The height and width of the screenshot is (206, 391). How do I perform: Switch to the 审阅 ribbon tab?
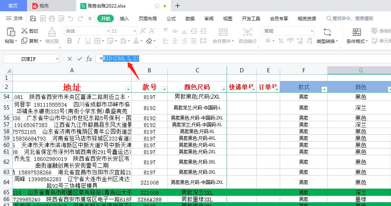tap(209, 19)
